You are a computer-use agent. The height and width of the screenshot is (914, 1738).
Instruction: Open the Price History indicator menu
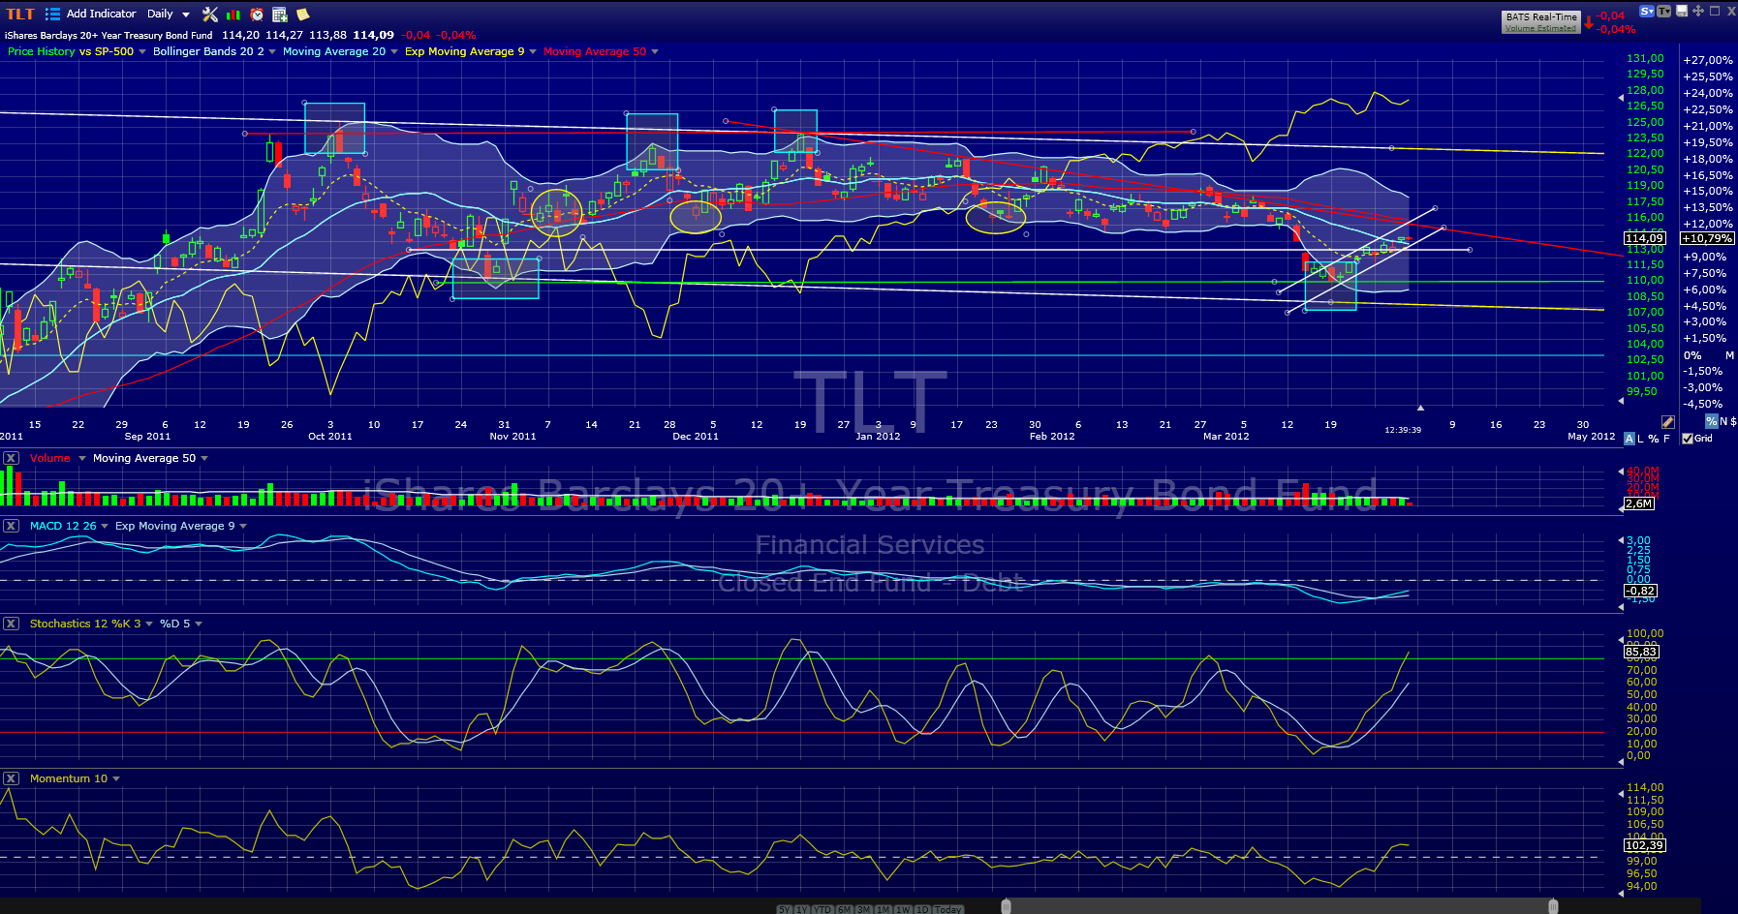coord(41,51)
